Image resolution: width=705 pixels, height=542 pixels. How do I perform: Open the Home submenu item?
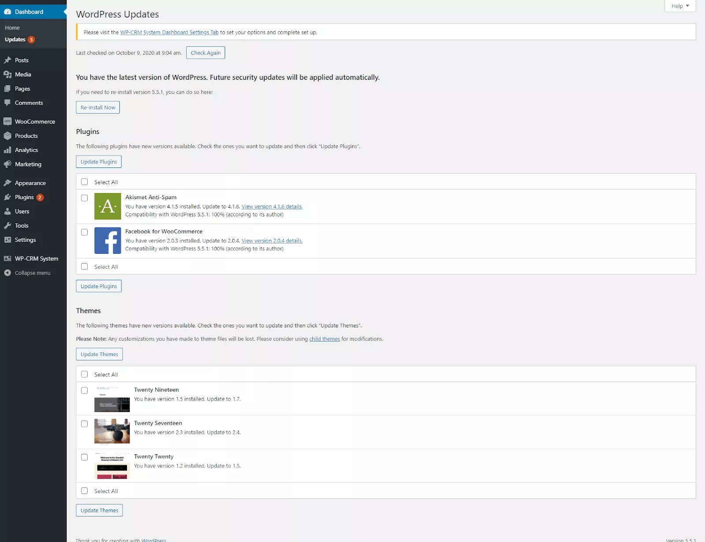tap(12, 28)
